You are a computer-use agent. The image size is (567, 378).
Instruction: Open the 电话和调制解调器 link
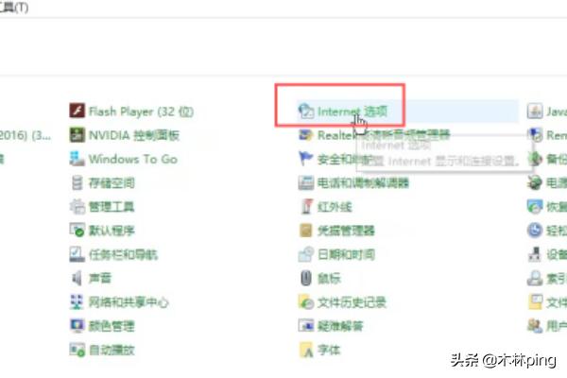[x=363, y=183]
